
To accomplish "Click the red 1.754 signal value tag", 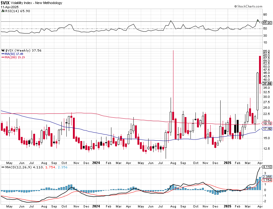I will (267, 180).
